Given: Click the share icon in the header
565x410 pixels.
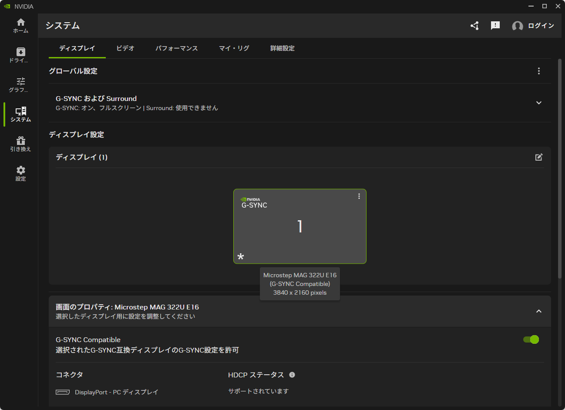Looking at the screenshot, I should (474, 26).
